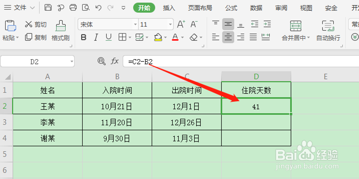The width and height of the screenshot is (359, 179).
Task: Click the 剪切 (Cut) button
Action: tap(36, 24)
